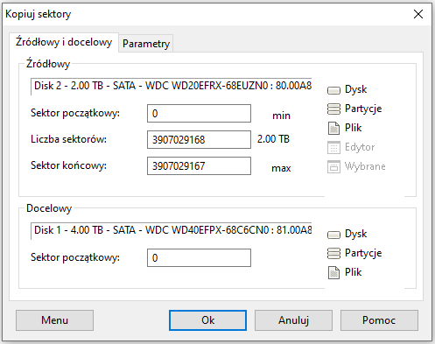435x344 pixels.
Task: Focus the source Sektor początkowy field
Action: (199, 113)
